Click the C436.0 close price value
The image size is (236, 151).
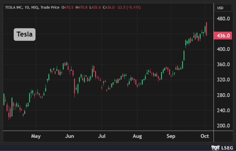109,7
